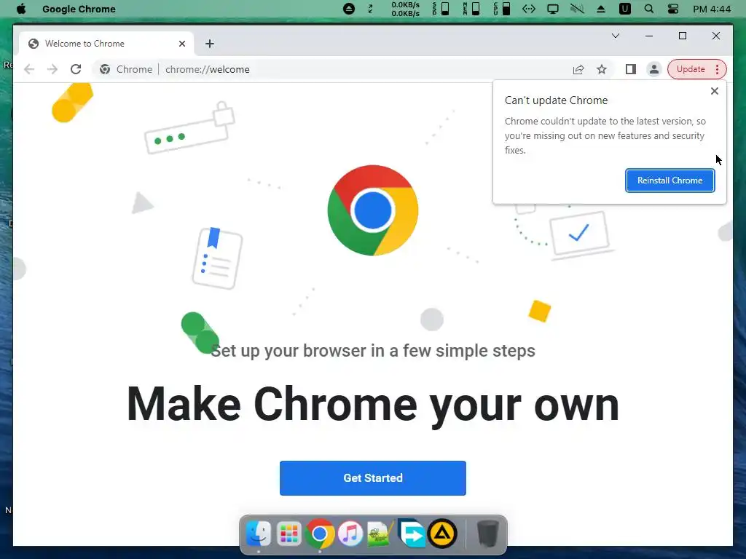Open the blue arrow app in dock
Image resolution: width=746 pixels, height=559 pixels.
click(x=411, y=533)
